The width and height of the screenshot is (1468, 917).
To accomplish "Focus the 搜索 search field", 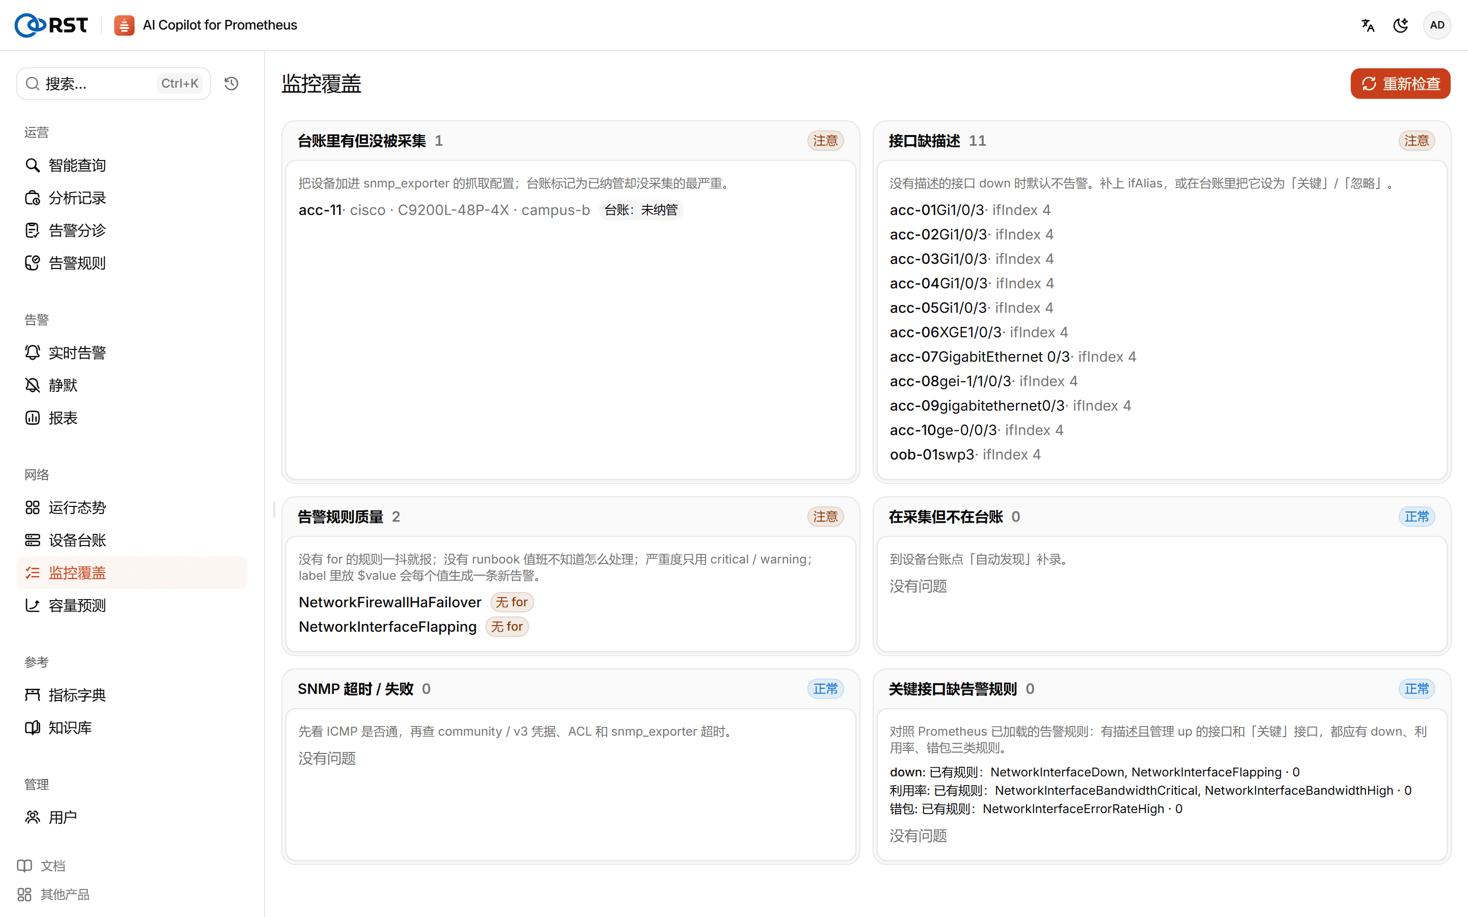I will coord(114,83).
